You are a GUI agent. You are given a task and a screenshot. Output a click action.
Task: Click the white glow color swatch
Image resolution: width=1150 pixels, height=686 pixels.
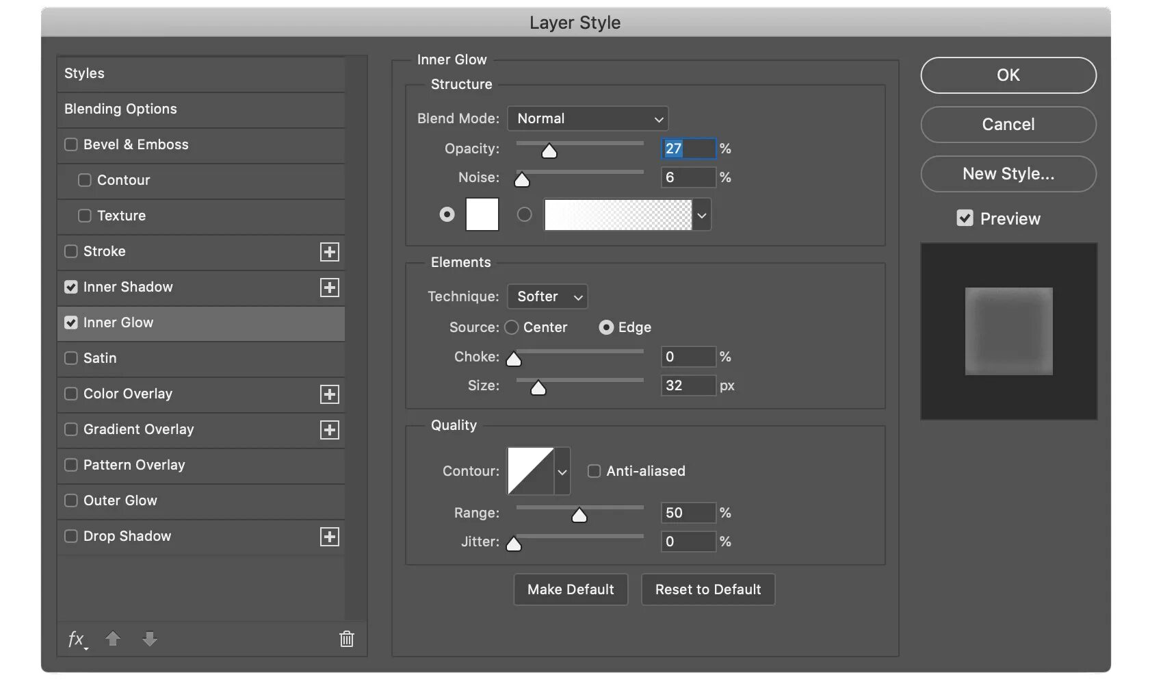point(482,215)
